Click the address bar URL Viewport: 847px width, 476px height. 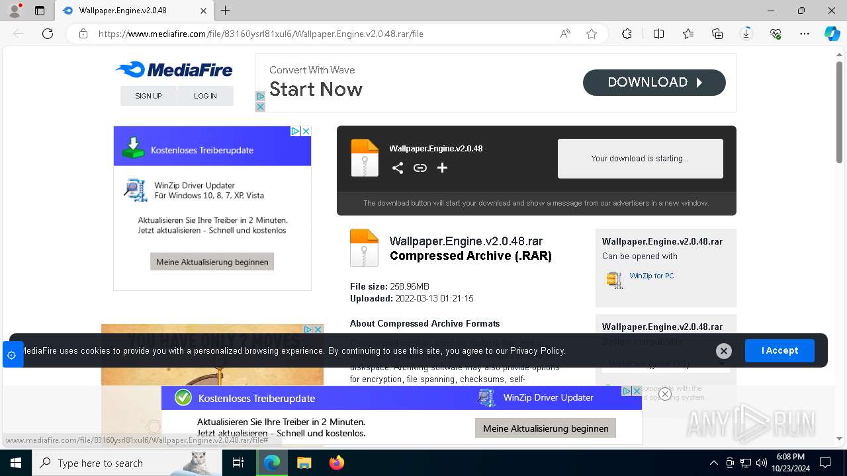[261, 34]
